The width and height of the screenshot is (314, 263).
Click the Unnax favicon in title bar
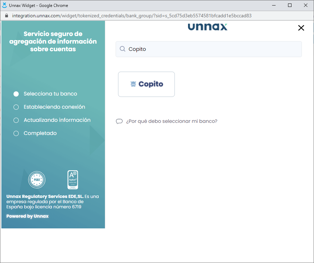click(x=5, y=5)
